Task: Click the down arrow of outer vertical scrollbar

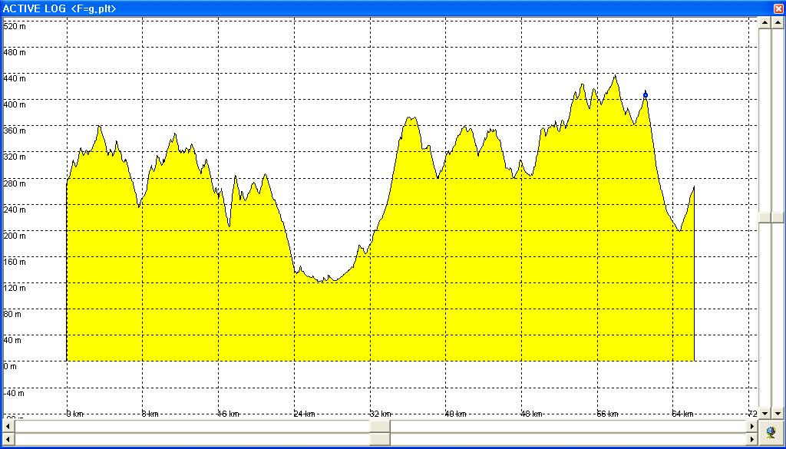Action: (x=777, y=414)
